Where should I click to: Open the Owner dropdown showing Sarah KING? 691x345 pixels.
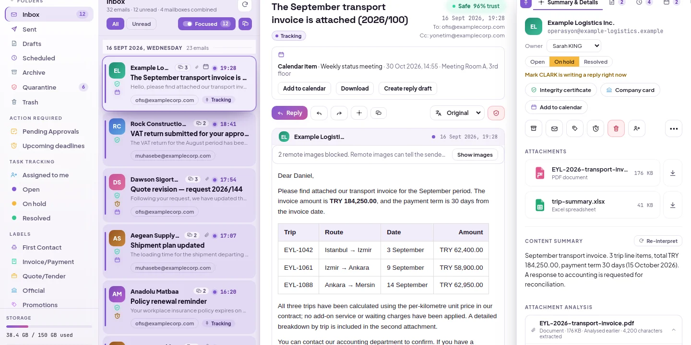(x=574, y=46)
